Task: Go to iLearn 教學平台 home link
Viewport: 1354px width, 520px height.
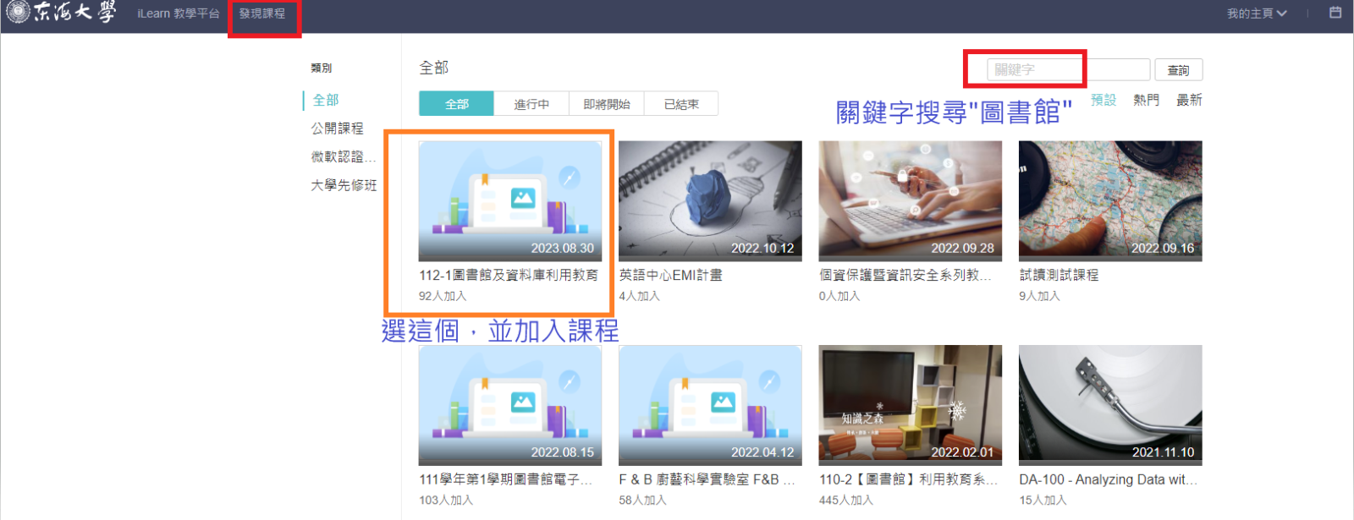Action: click(x=178, y=14)
